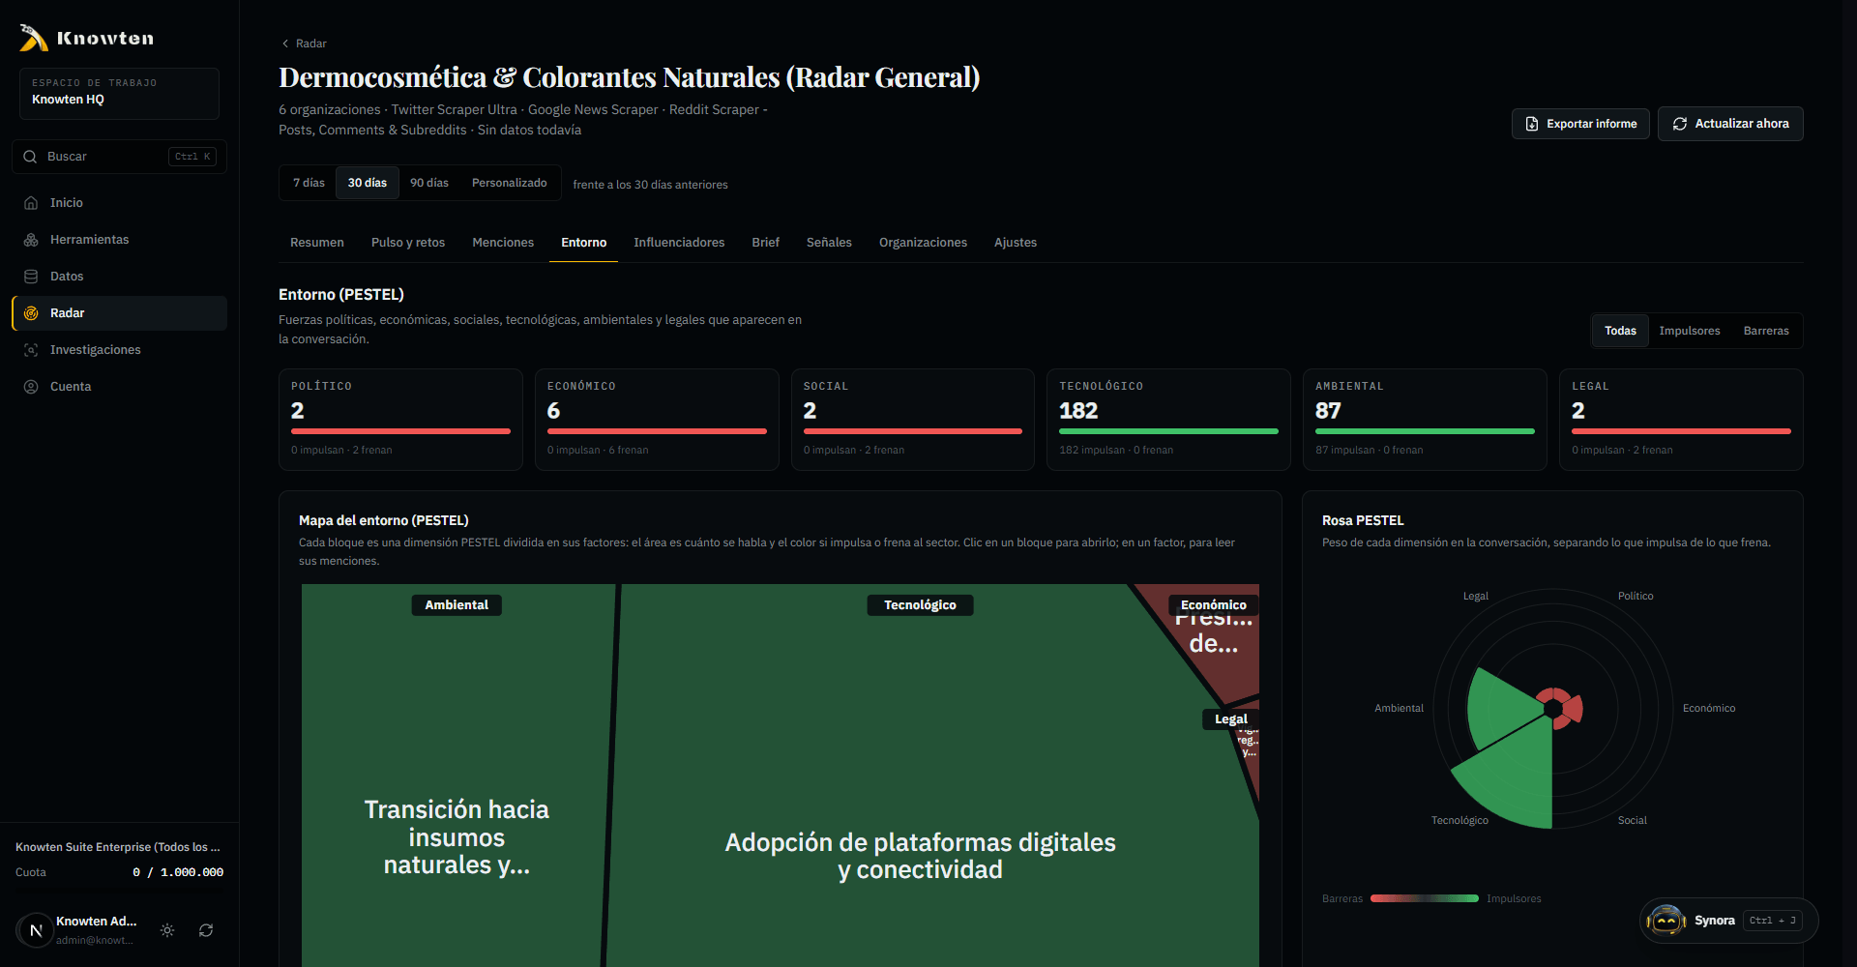This screenshot has height=967, width=1857.
Task: Select the Todas filter
Action: tap(1620, 331)
